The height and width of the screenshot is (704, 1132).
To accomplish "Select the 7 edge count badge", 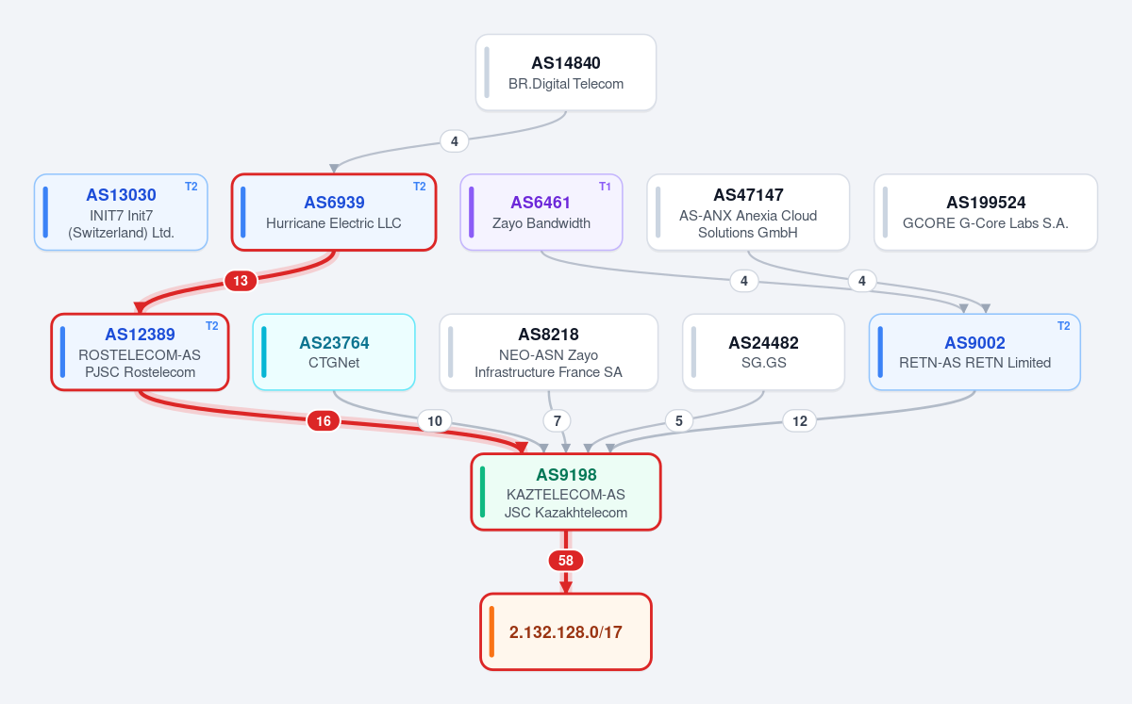I will pos(558,420).
